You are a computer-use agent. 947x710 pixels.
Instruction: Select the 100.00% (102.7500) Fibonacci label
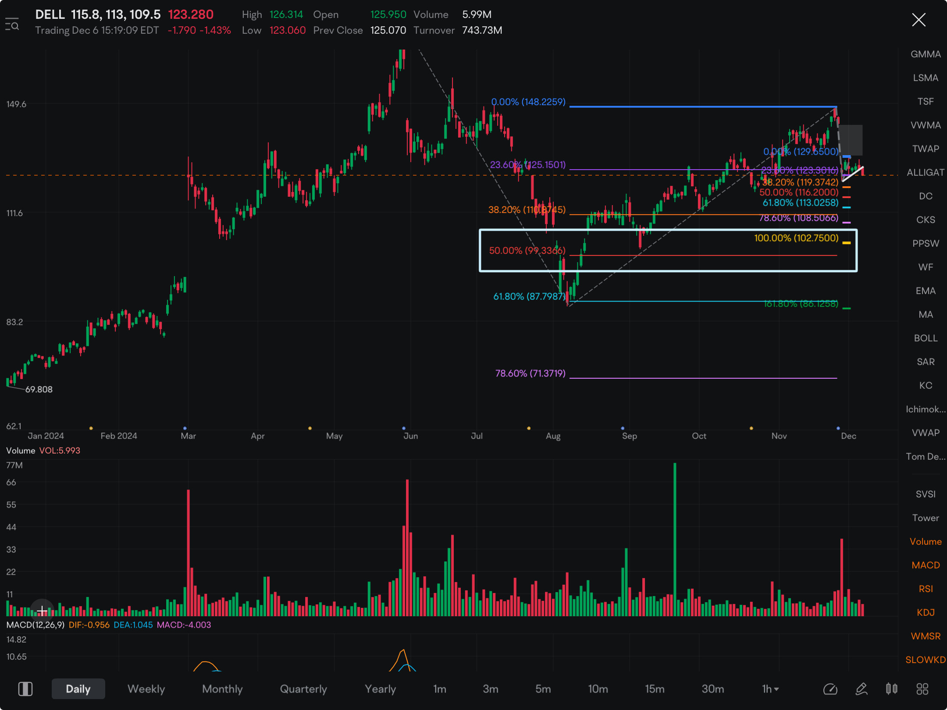click(x=796, y=238)
